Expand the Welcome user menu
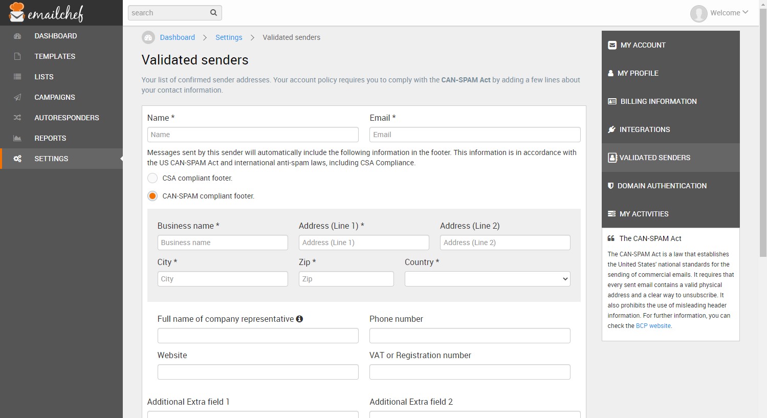The width and height of the screenshot is (767, 418). [729, 13]
